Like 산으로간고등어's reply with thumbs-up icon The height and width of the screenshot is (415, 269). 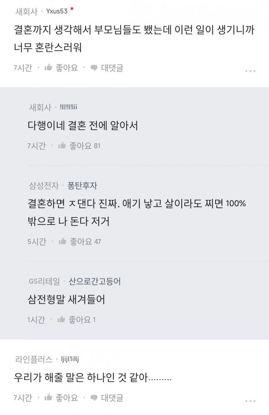pos(62,320)
